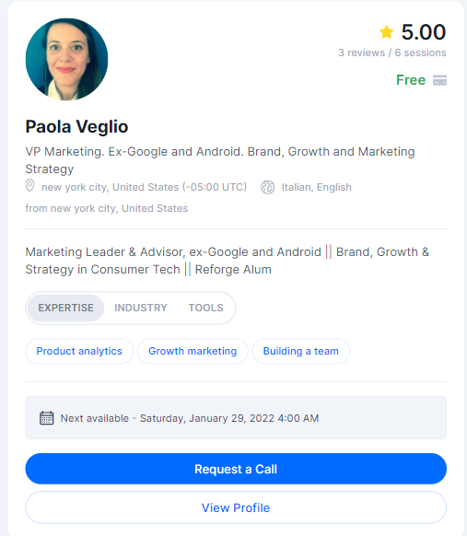The height and width of the screenshot is (536, 467).
Task: Click the Paola Veglio name heading
Action: [x=77, y=126]
